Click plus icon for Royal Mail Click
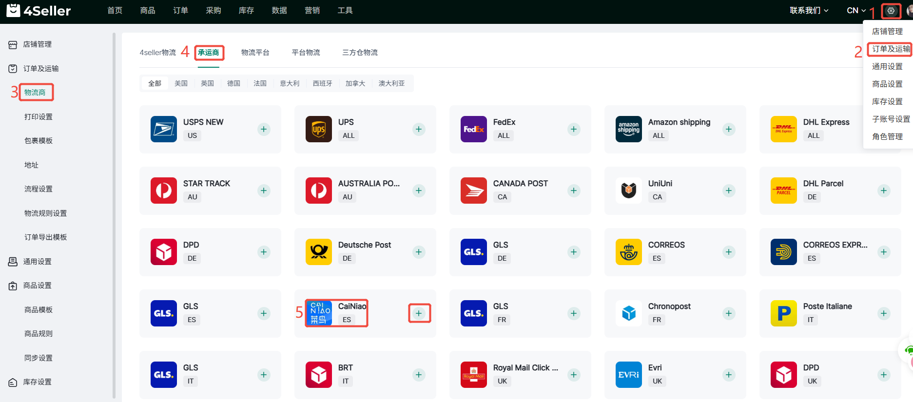This screenshot has width=913, height=402. (x=574, y=375)
